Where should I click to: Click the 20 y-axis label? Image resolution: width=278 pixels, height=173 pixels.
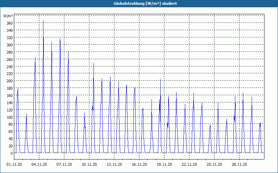[11, 146]
